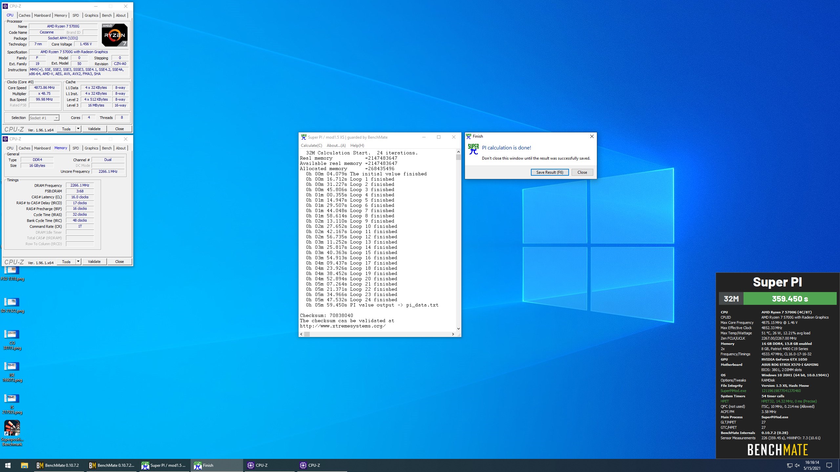The height and width of the screenshot is (472, 840).
Task: Click Close in Memory CPU-Z window
Action: click(119, 262)
